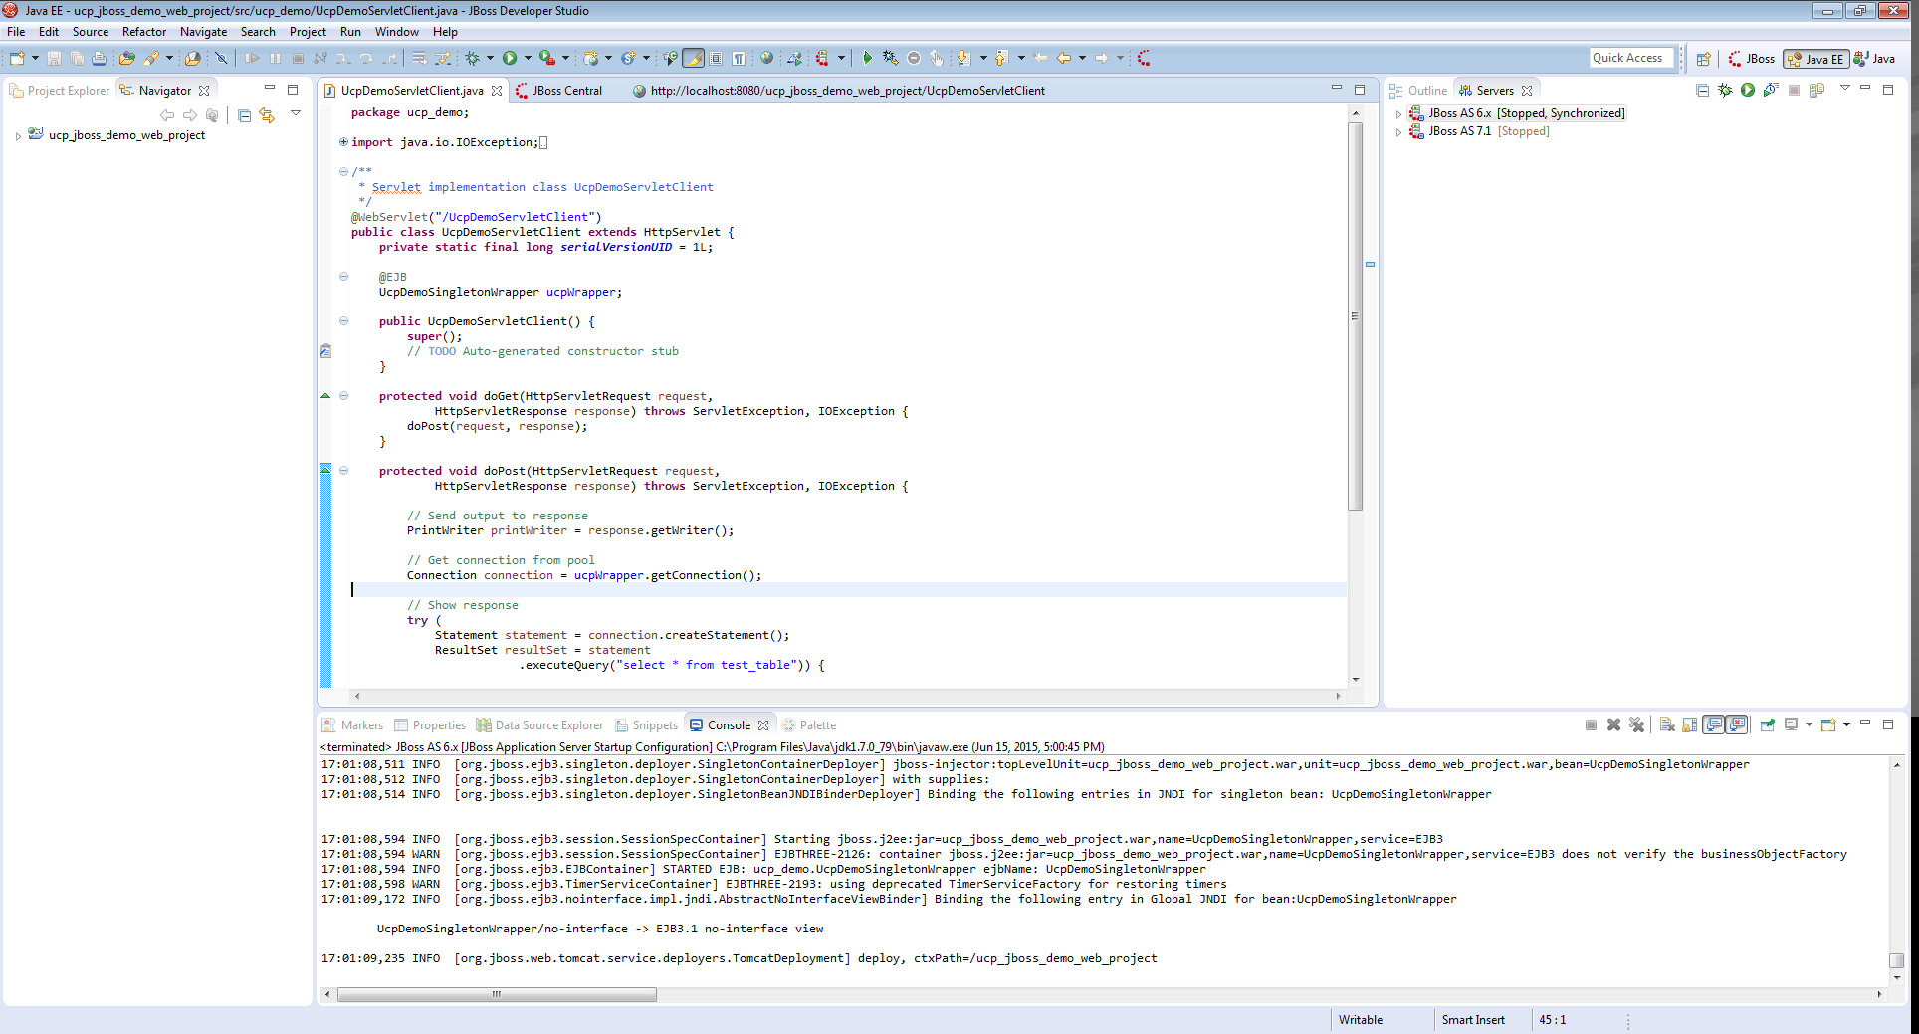This screenshot has width=1919, height=1034.
Task: Click the Debug bug icon in main toolbar
Action: [x=473, y=59]
